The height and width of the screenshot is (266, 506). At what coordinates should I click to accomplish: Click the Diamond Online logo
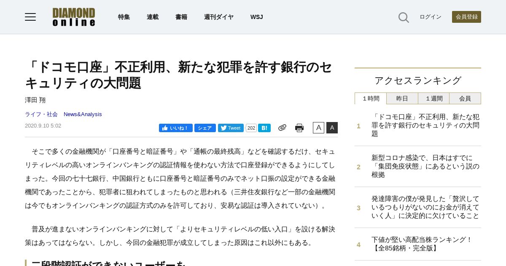(74, 17)
